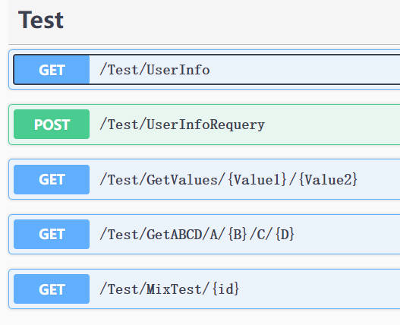Open the /Test/GetABCD/A/{B}/C/{D} endpoint

click(197, 234)
